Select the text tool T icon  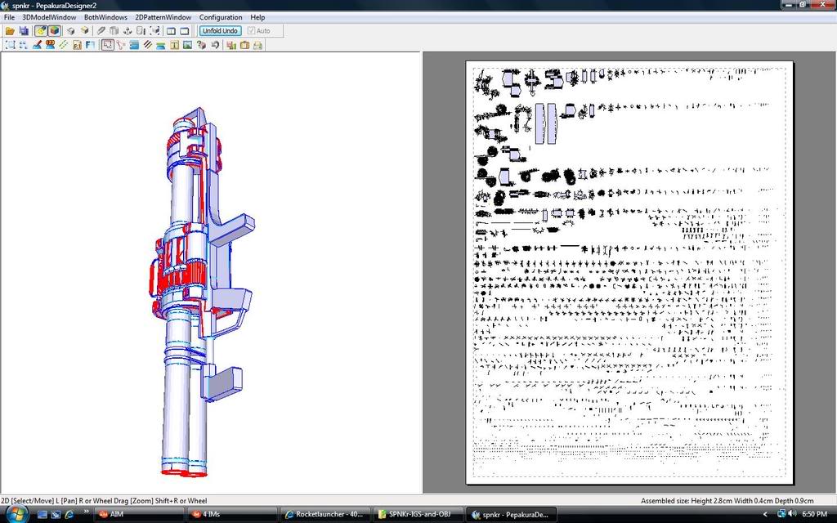point(174,45)
